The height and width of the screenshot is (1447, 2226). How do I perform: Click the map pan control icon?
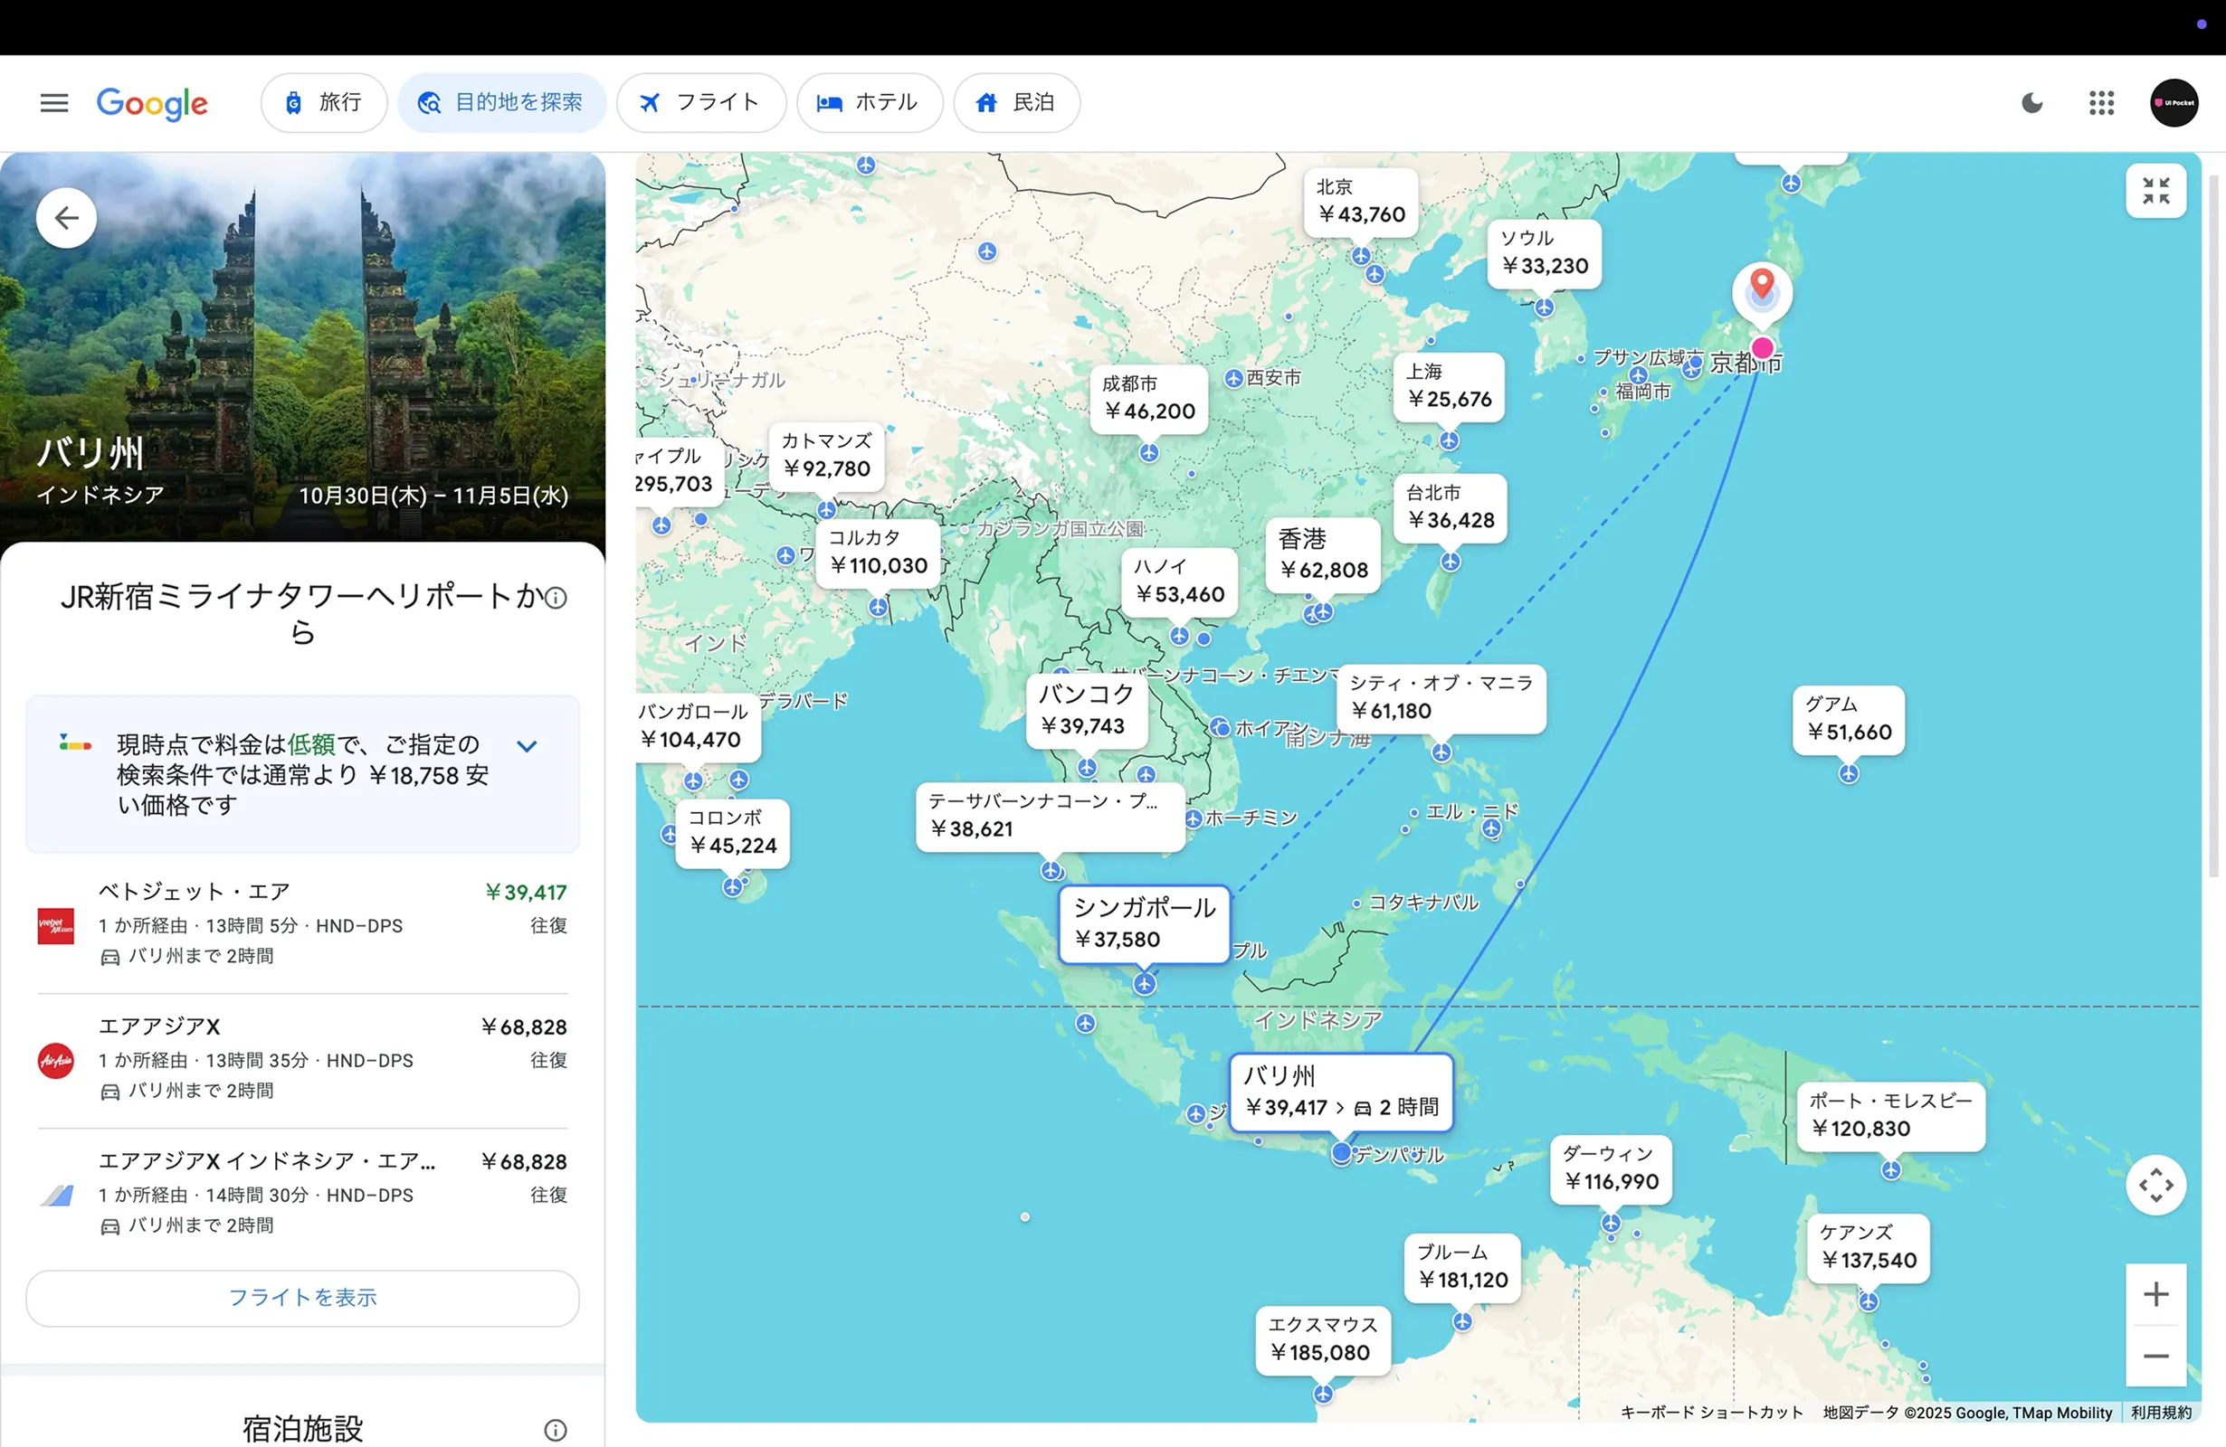click(2157, 1185)
